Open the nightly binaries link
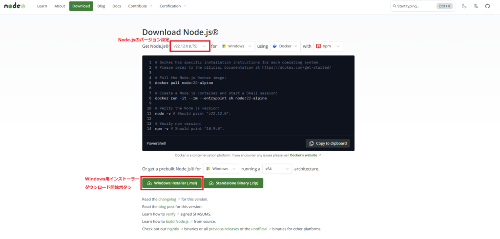Image resolution: width=500 pixels, height=239 pixels. tap(175, 229)
